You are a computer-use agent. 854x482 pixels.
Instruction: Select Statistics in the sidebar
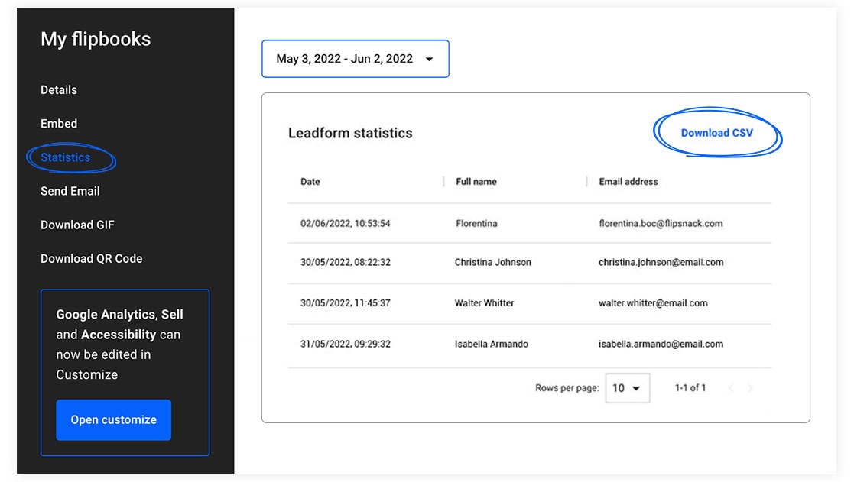coord(65,157)
